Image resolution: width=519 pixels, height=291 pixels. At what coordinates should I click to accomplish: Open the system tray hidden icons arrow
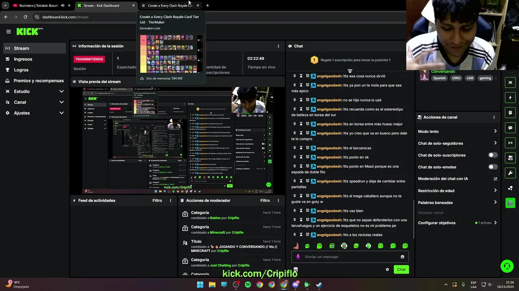point(446,285)
